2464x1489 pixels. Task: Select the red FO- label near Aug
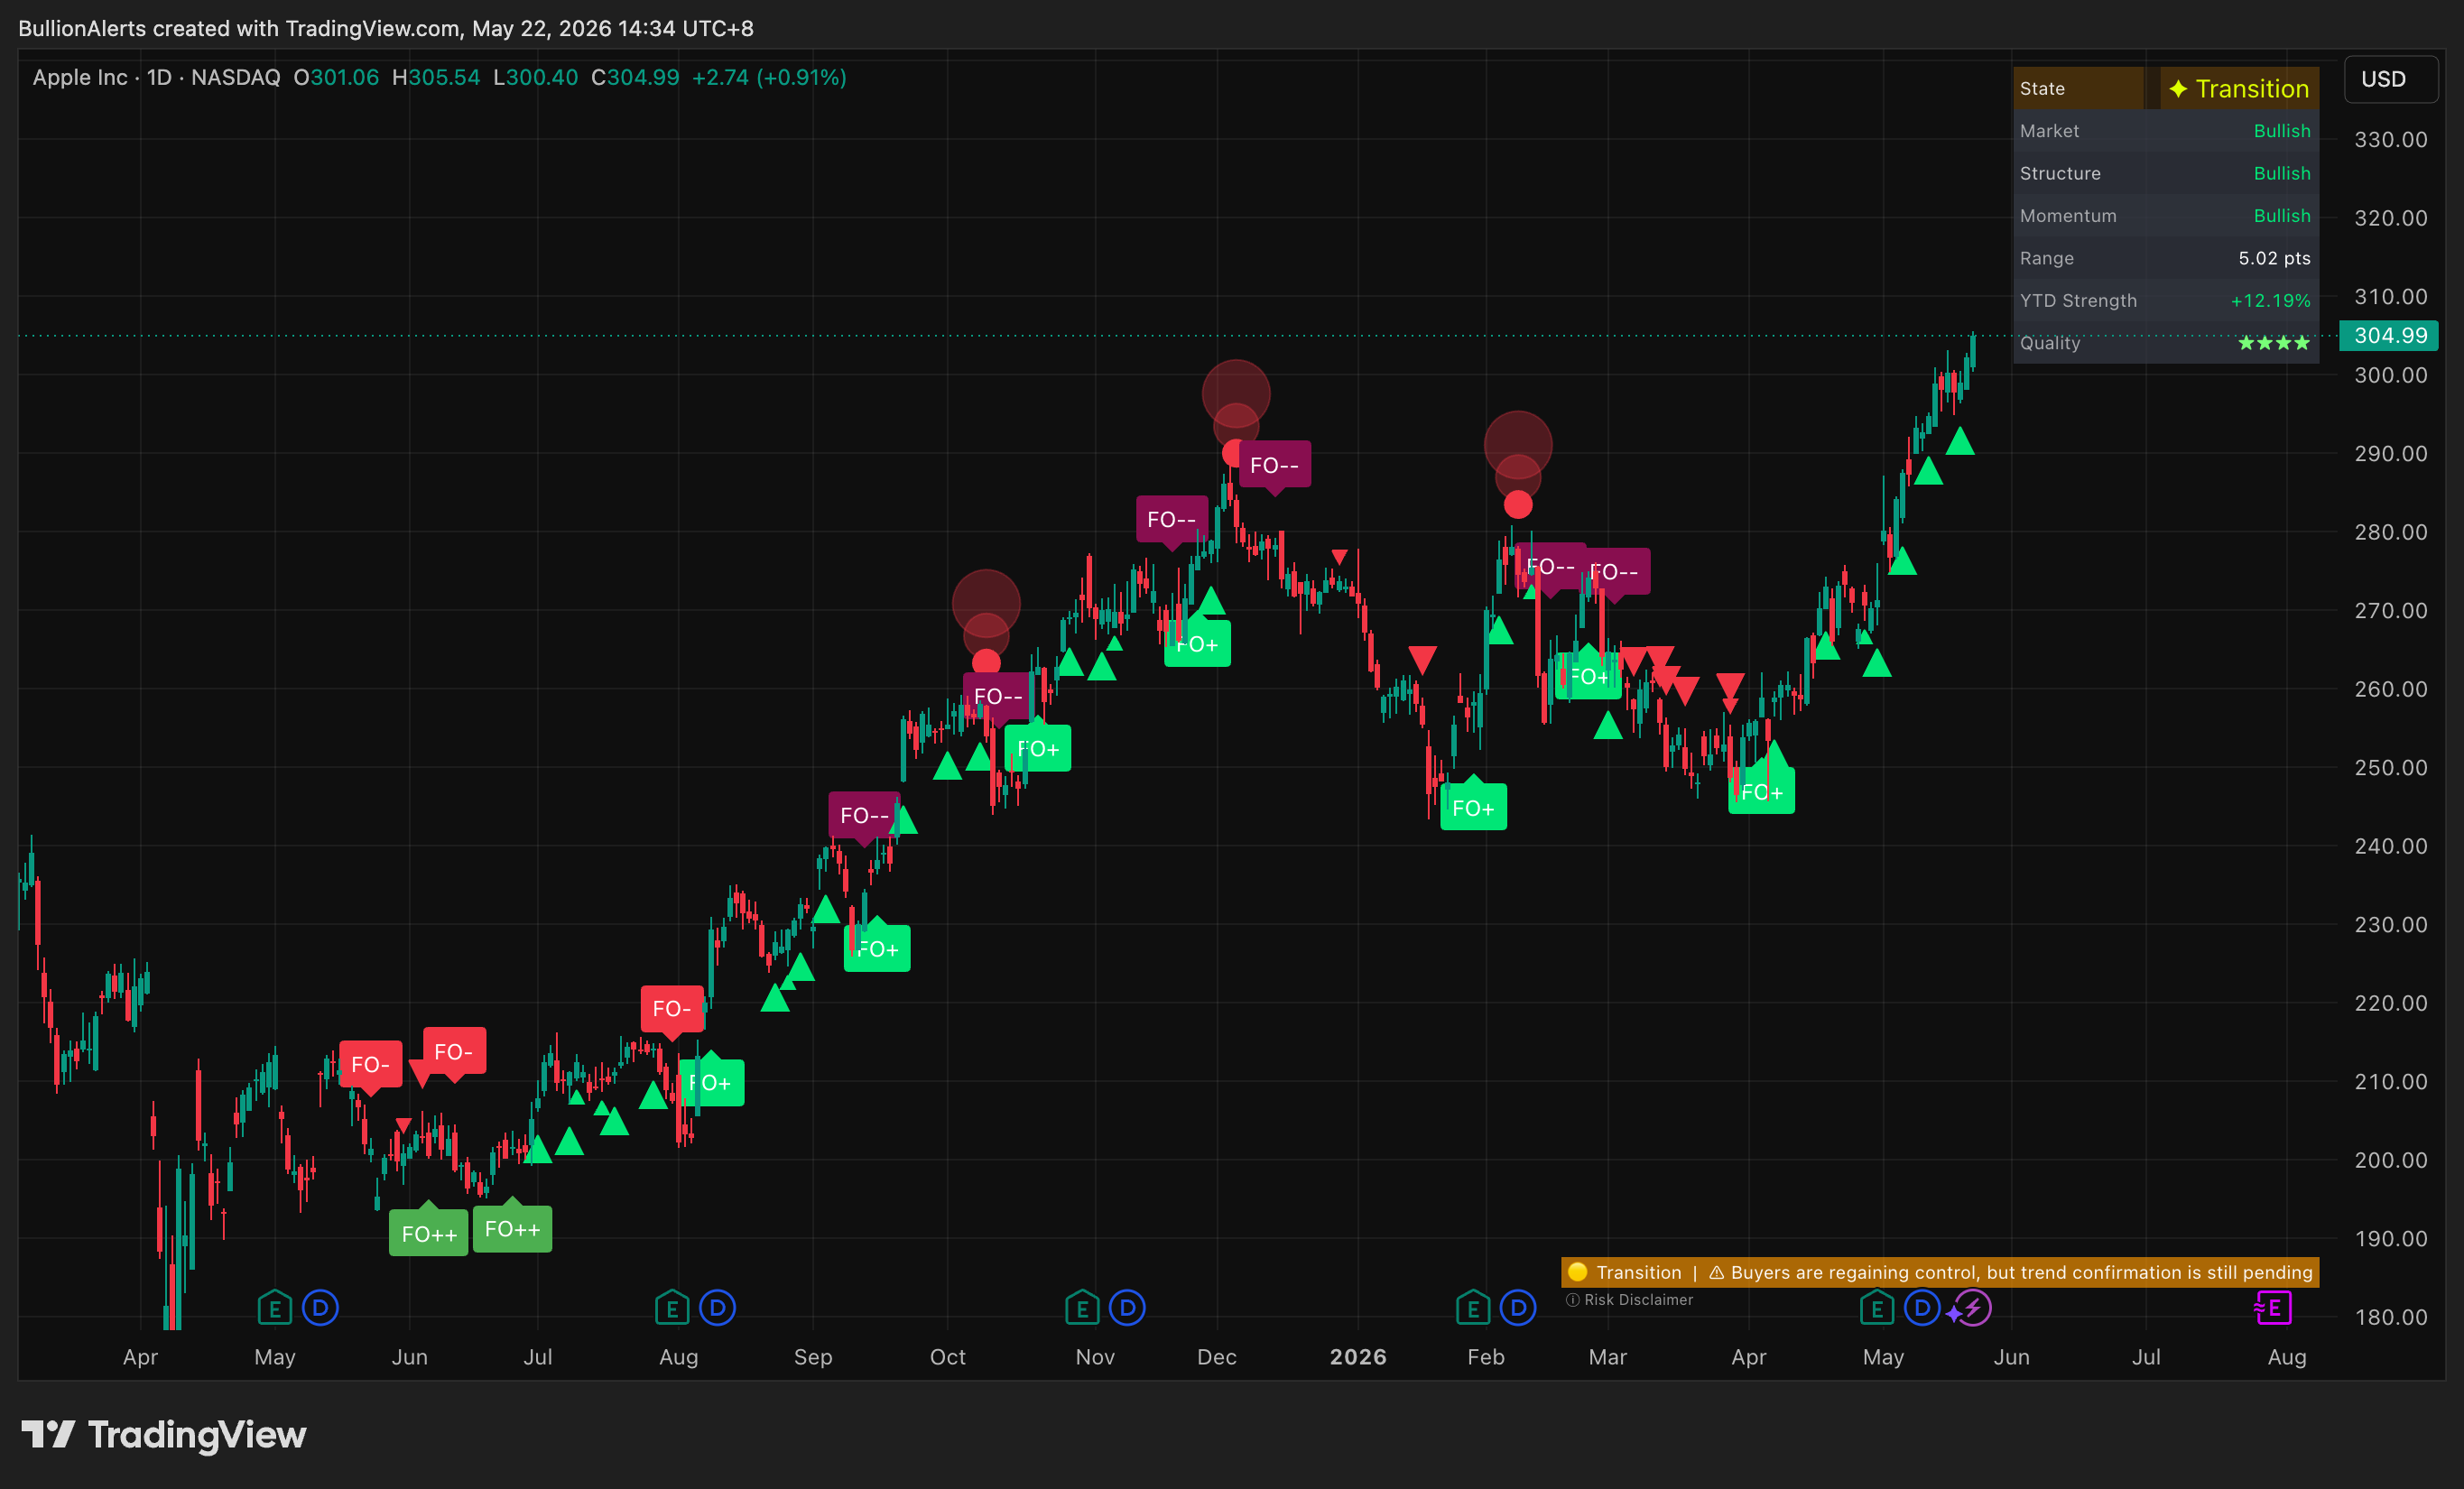[x=672, y=1009]
